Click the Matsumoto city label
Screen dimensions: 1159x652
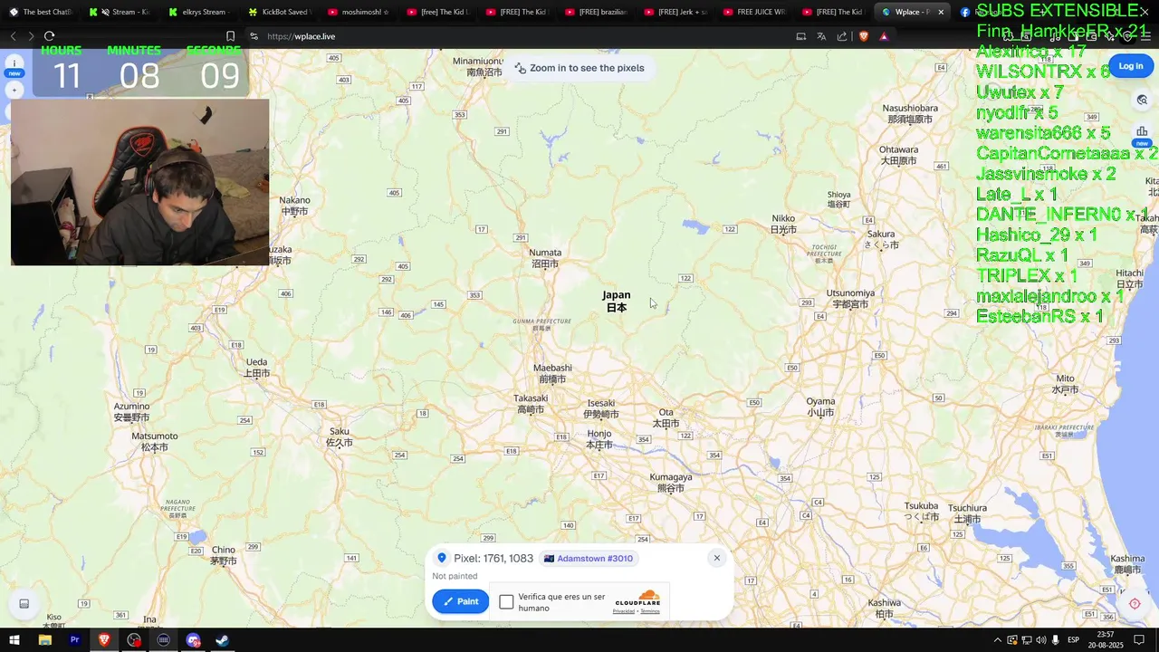(155, 441)
